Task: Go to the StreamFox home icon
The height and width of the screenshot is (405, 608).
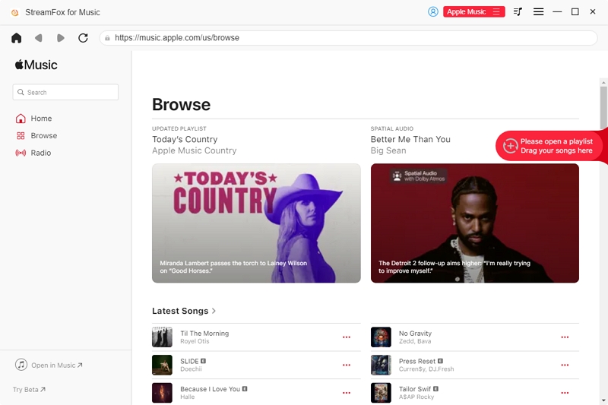Action: pyautogui.click(x=16, y=38)
